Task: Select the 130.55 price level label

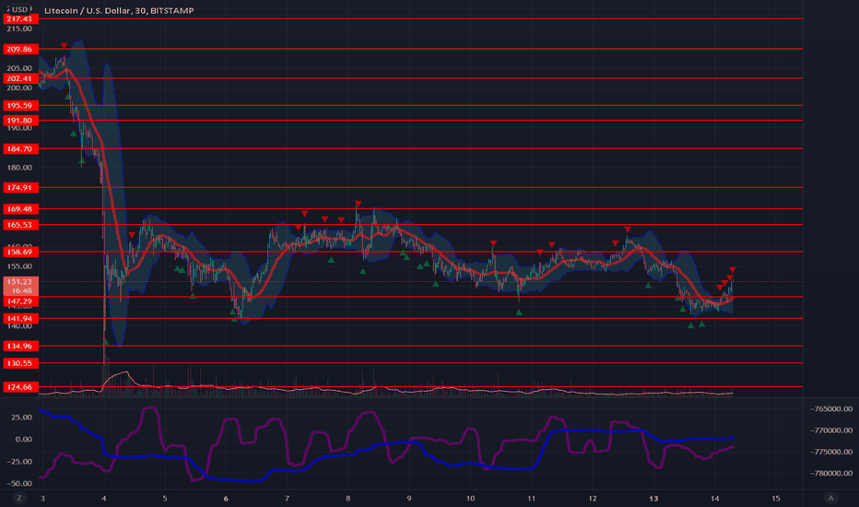Action: [x=20, y=363]
